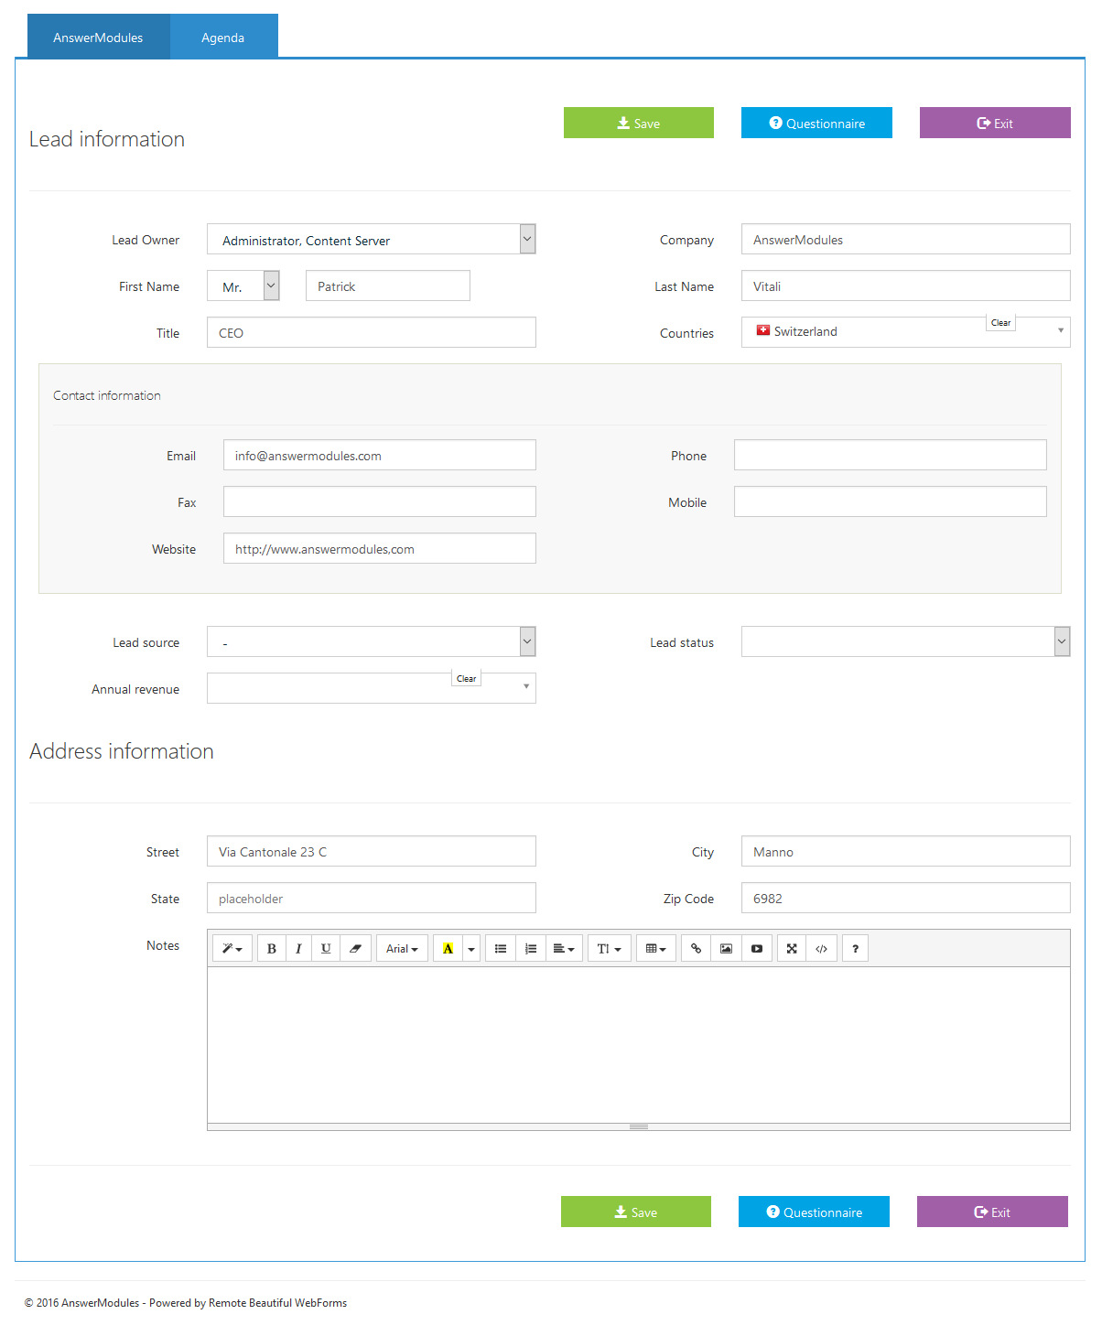Image resolution: width=1102 pixels, height=1325 pixels.
Task: Click the bottom green Save button
Action: (x=636, y=1212)
